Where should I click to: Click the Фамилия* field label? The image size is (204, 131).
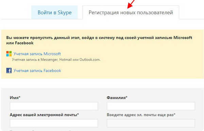(x=117, y=98)
